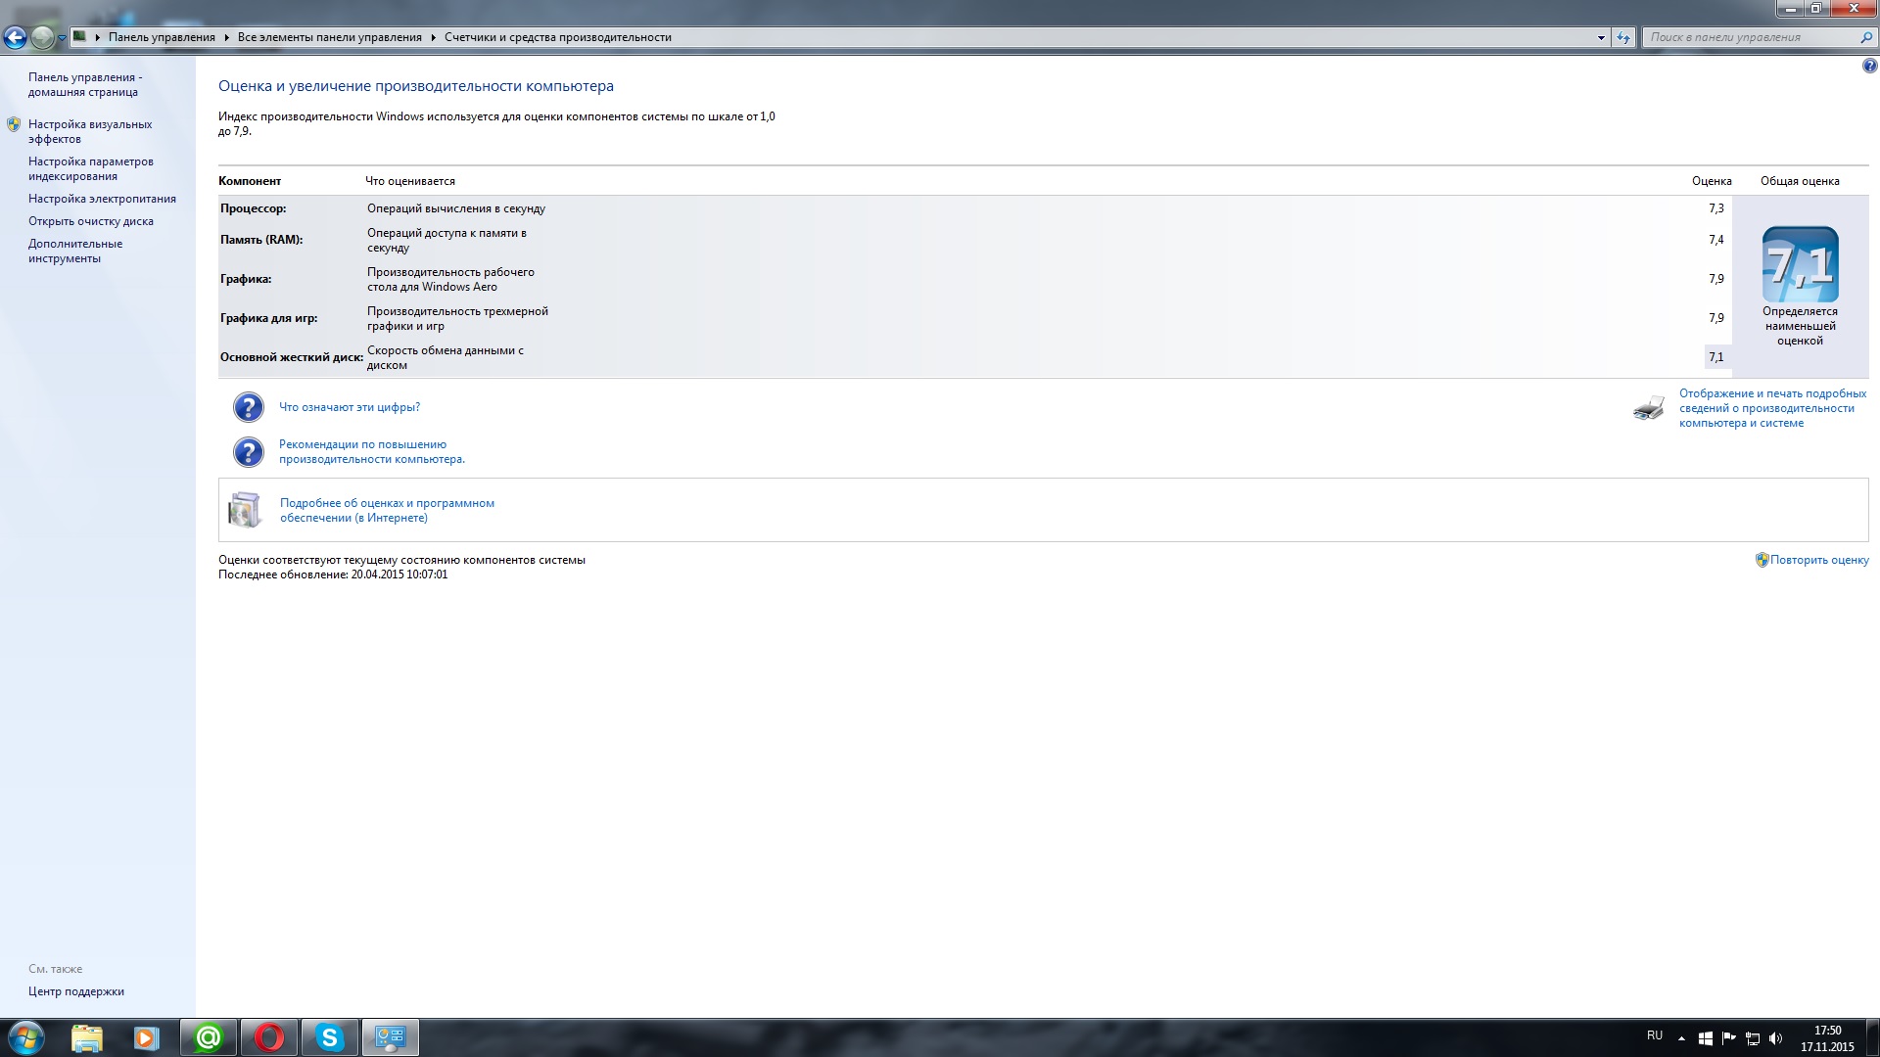Viewport: 1880px width, 1057px height.
Task: Click the refresh button beside address bar
Action: click(1623, 37)
